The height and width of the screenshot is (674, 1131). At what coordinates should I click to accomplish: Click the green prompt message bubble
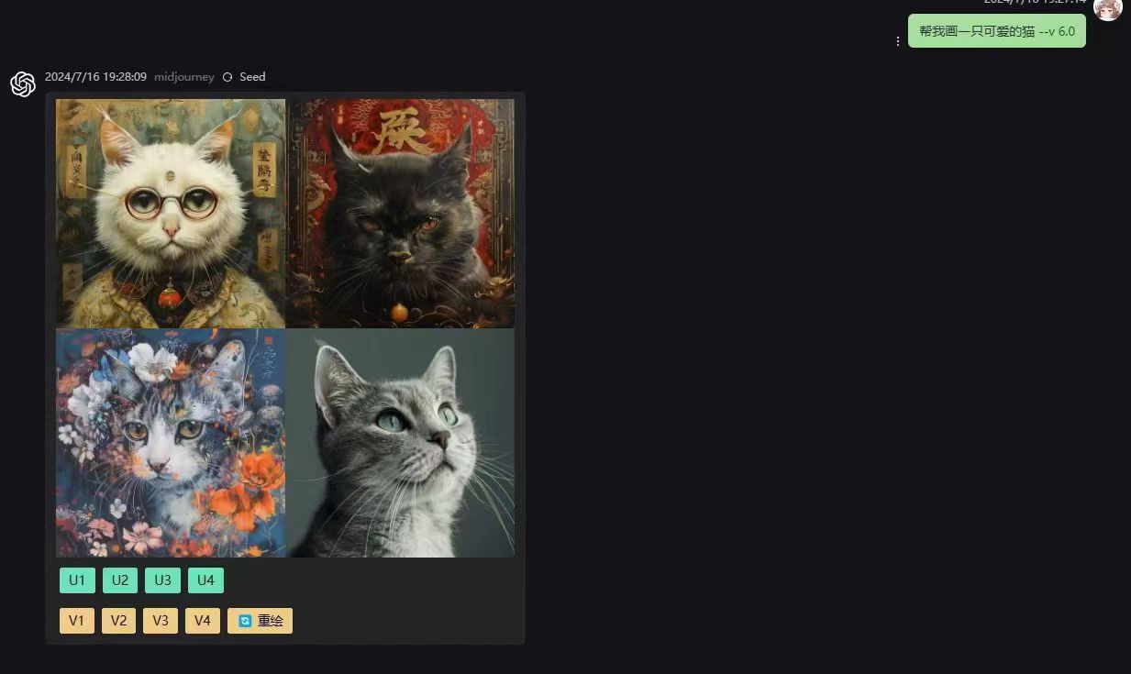pyautogui.click(x=996, y=31)
